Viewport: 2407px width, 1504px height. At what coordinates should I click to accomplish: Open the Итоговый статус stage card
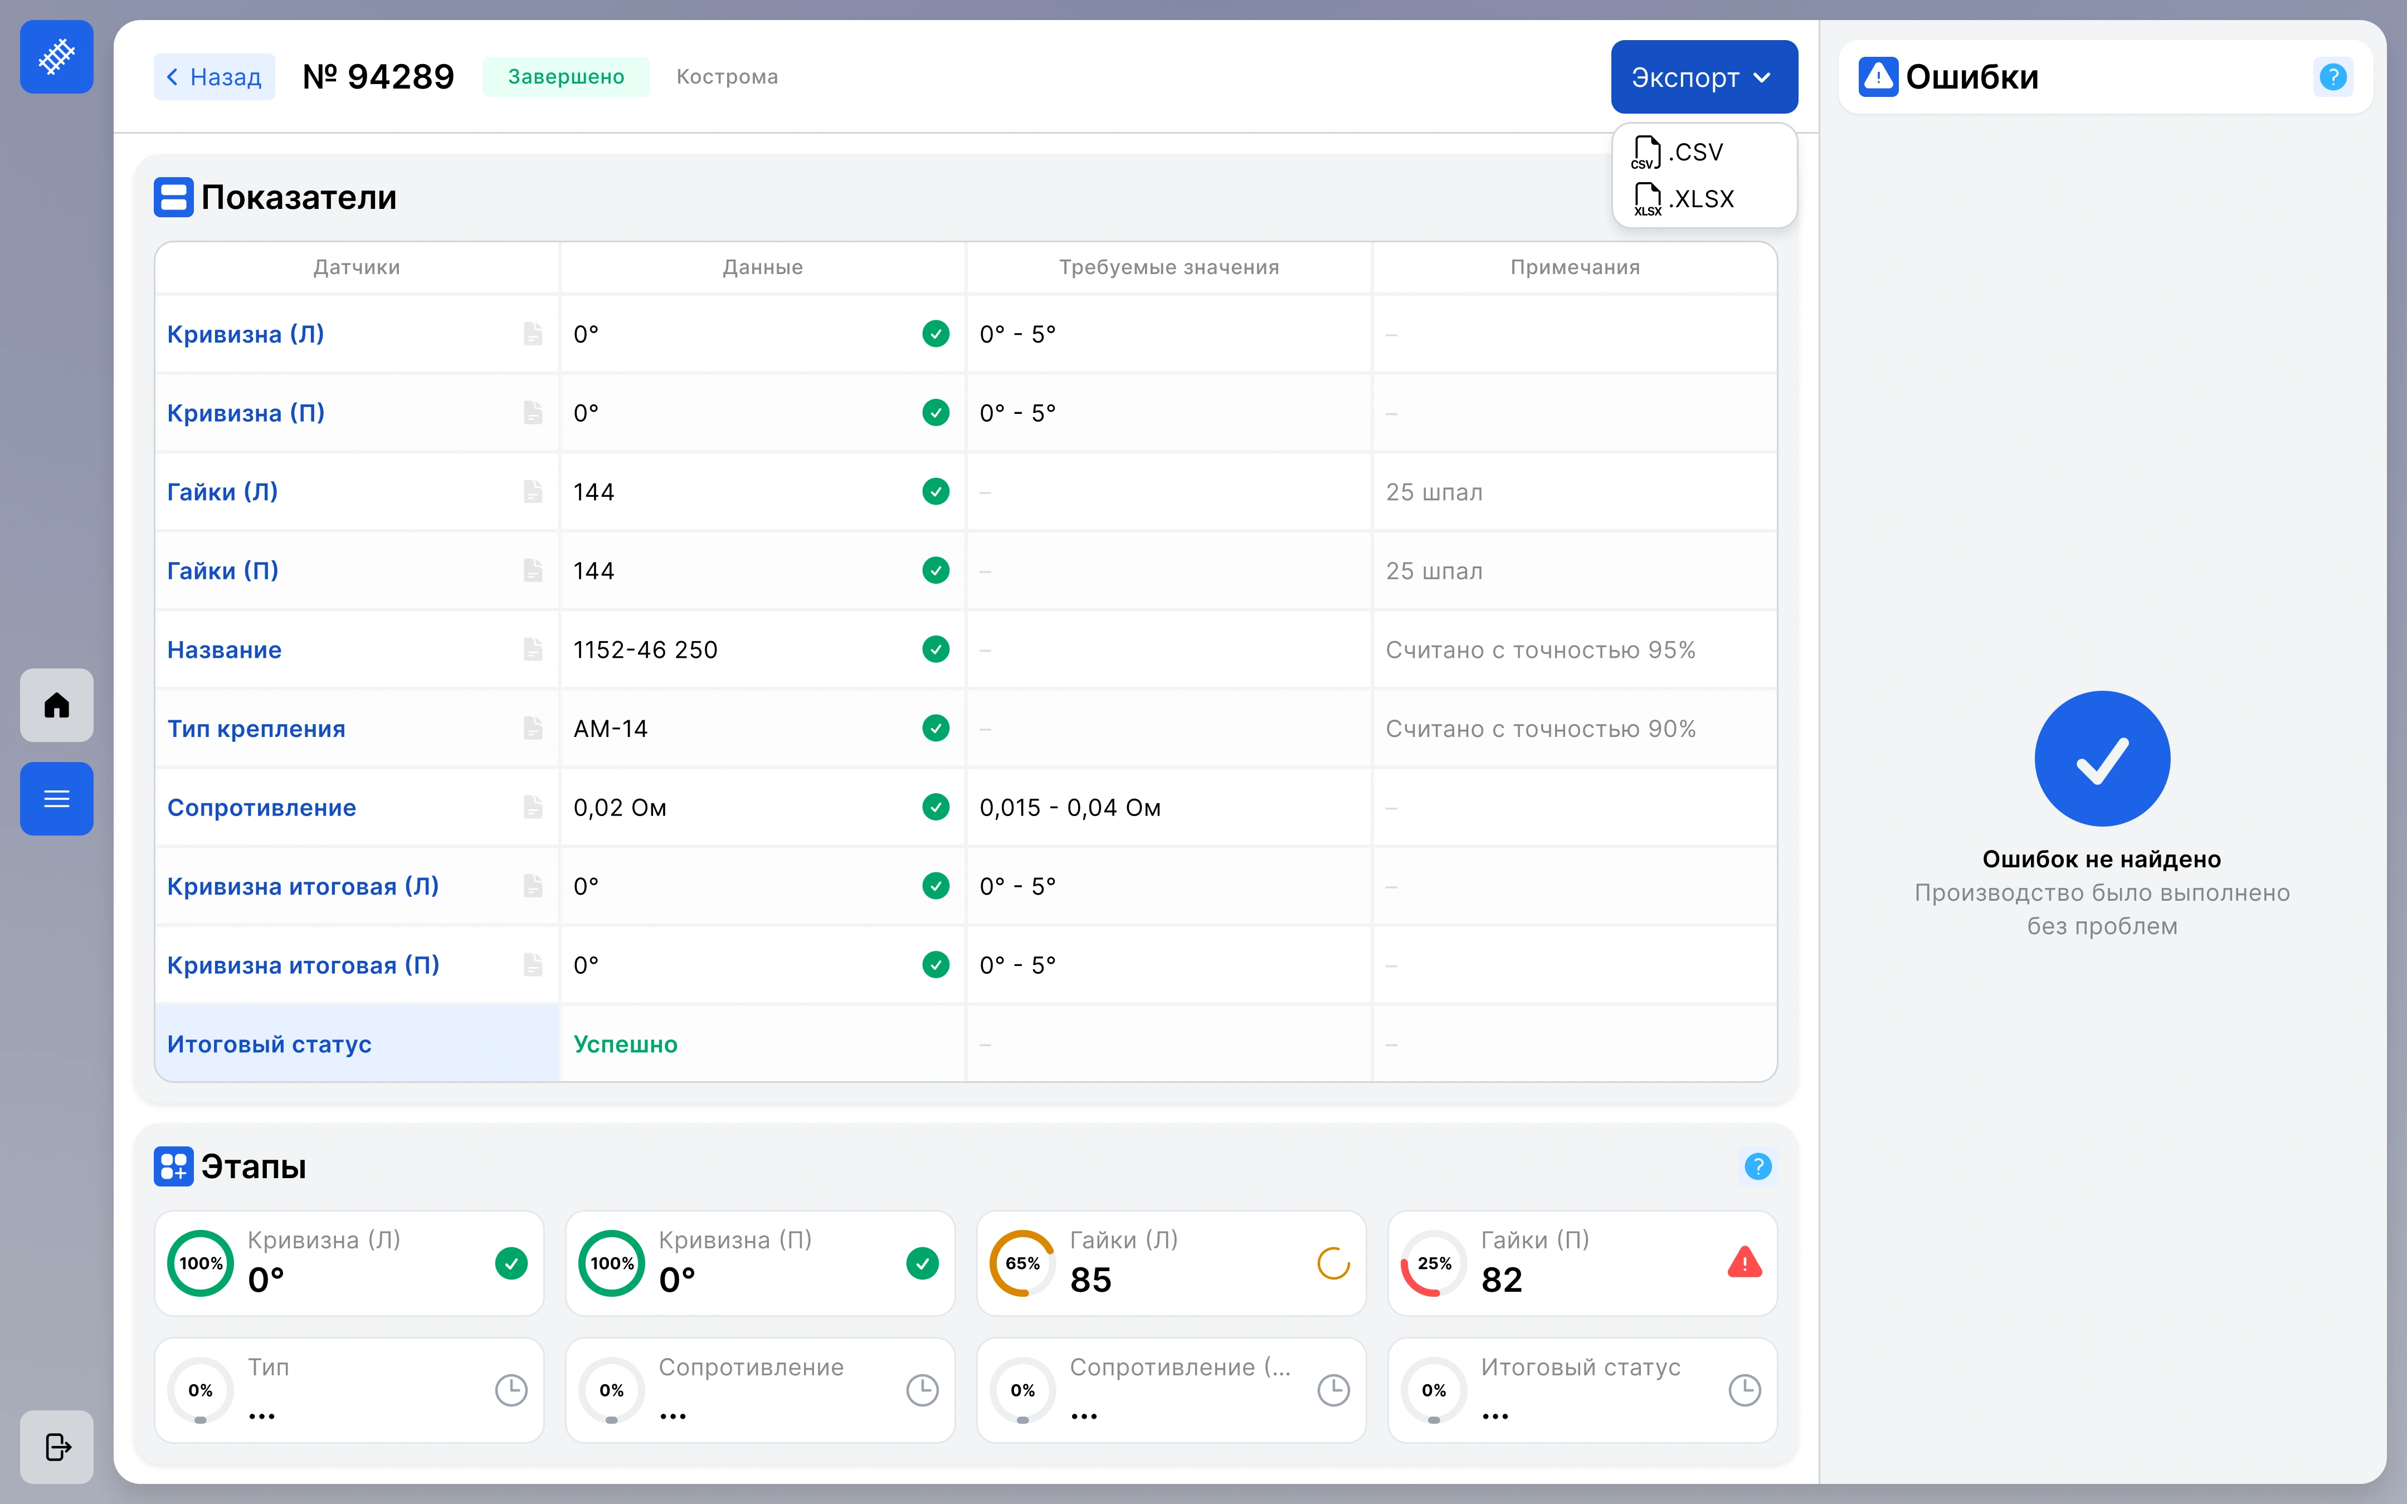[x=1581, y=1390]
